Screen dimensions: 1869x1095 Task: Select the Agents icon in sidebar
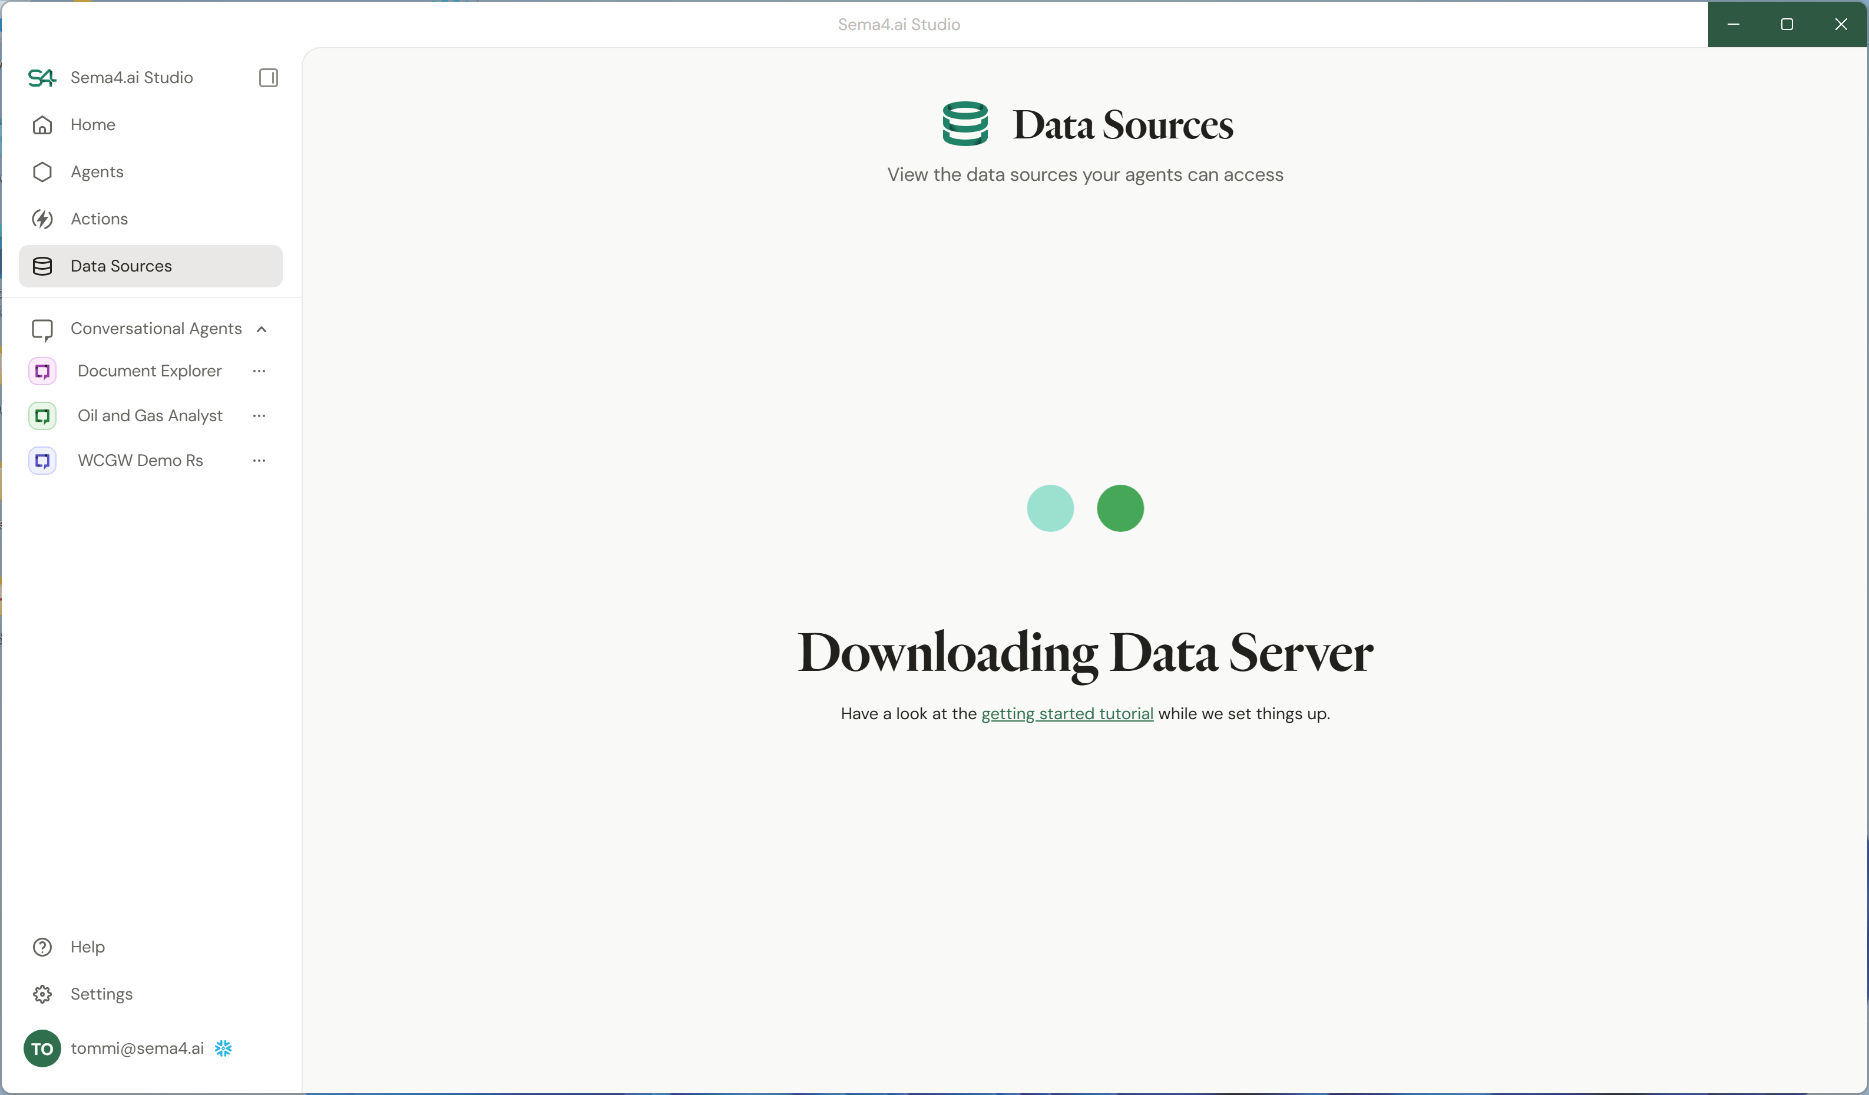[x=42, y=171]
